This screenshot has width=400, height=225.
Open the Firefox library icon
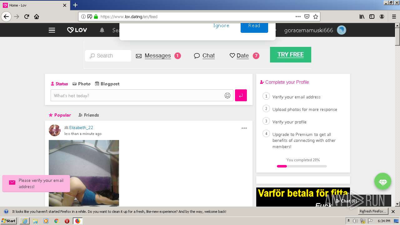[x=362, y=17]
